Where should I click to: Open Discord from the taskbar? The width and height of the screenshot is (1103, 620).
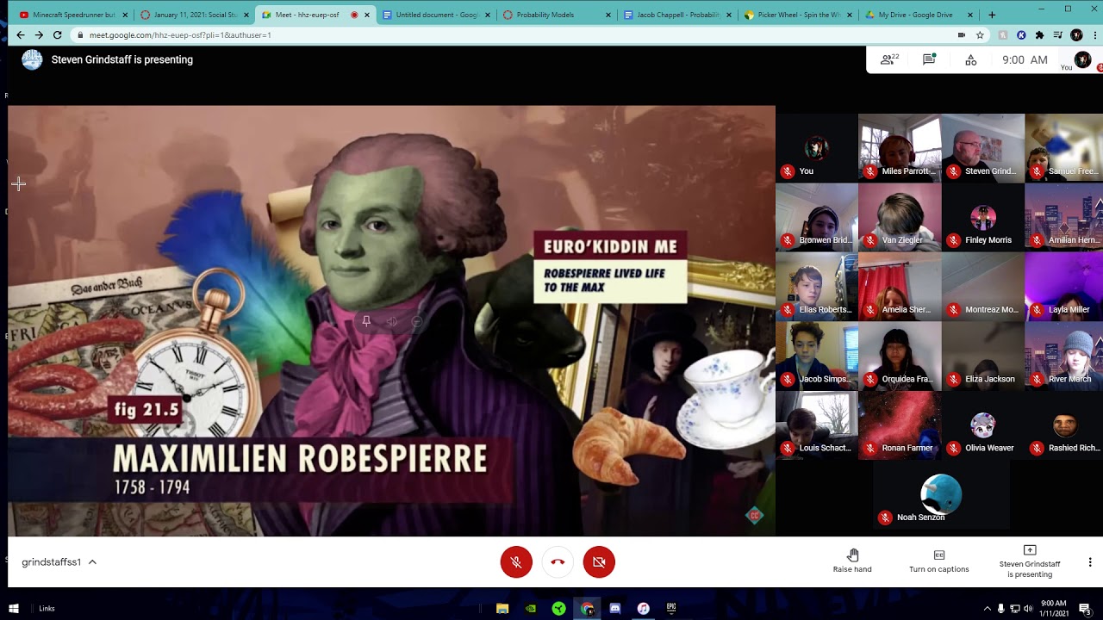coord(615,609)
